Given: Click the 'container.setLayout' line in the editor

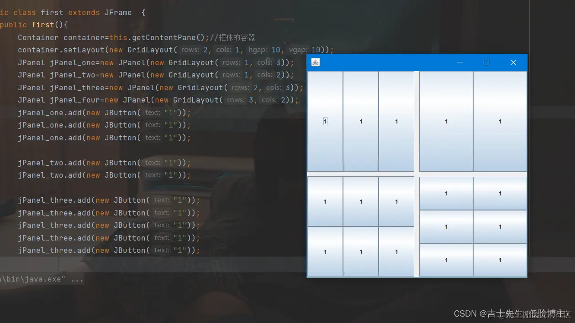Looking at the screenshot, I should pos(176,50).
